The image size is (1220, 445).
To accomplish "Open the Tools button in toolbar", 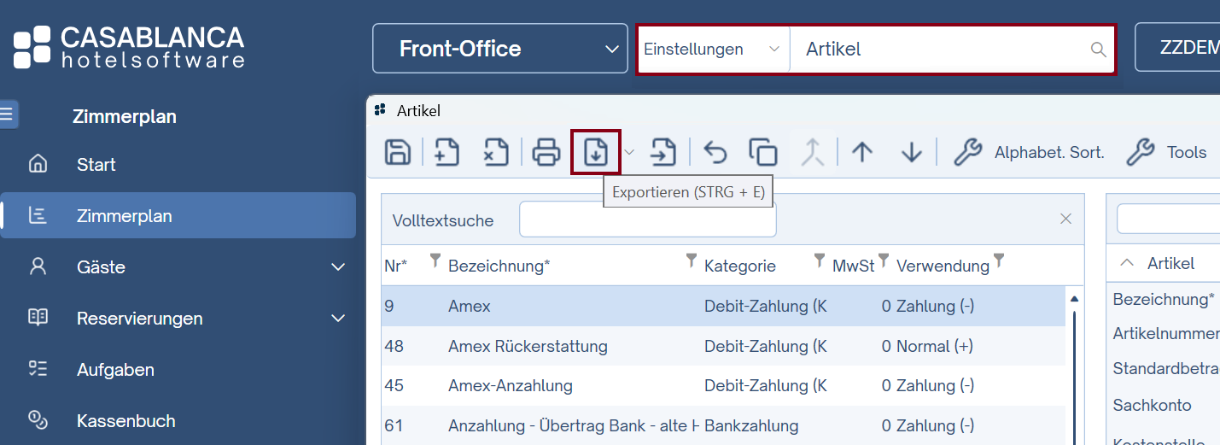I will point(1166,152).
